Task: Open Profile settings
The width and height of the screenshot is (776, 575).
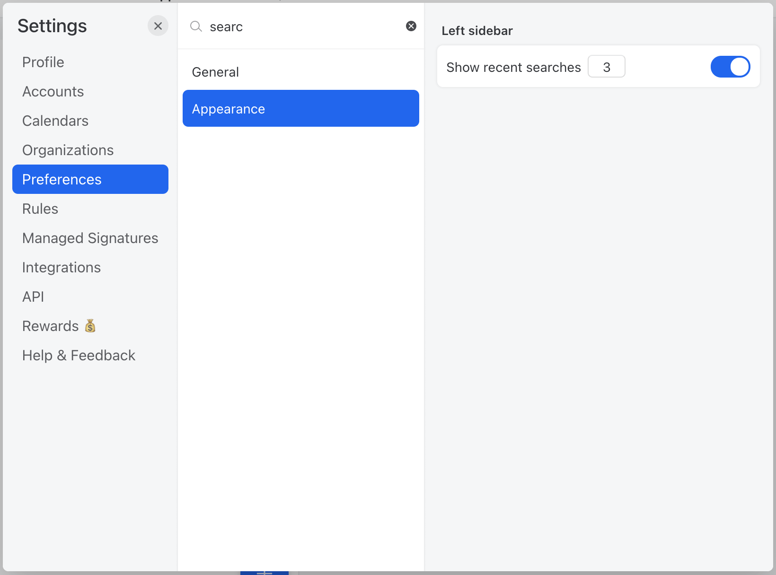Action: coord(43,62)
